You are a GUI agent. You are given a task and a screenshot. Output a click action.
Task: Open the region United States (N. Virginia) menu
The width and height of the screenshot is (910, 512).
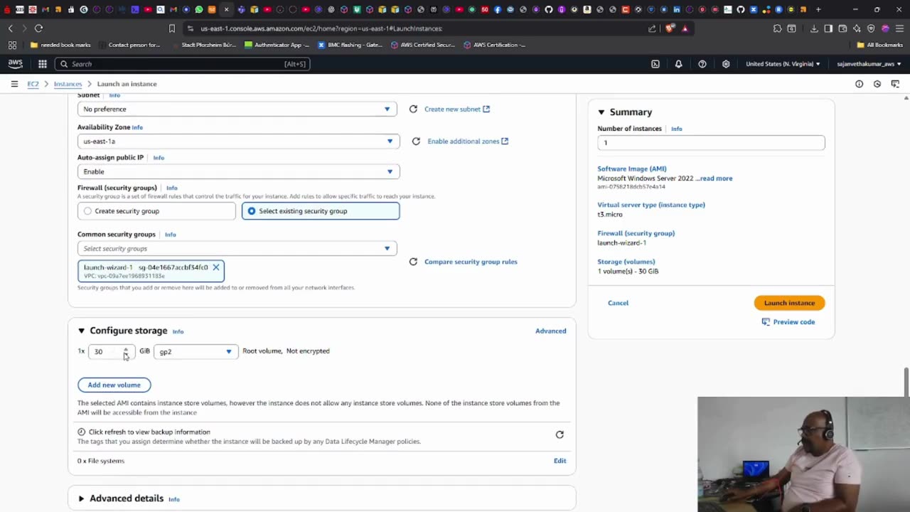[783, 64]
